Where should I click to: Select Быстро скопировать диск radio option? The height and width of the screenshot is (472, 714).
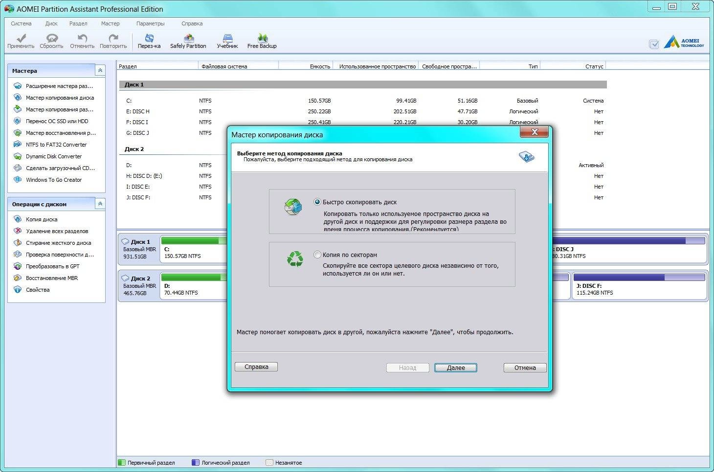click(x=317, y=202)
